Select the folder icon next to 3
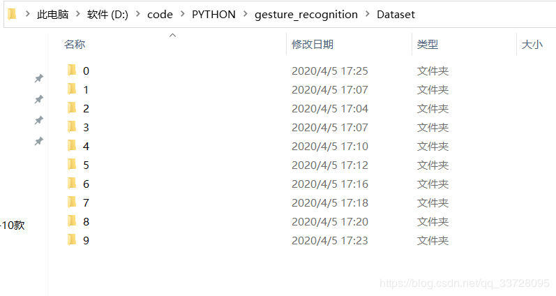 [71, 126]
